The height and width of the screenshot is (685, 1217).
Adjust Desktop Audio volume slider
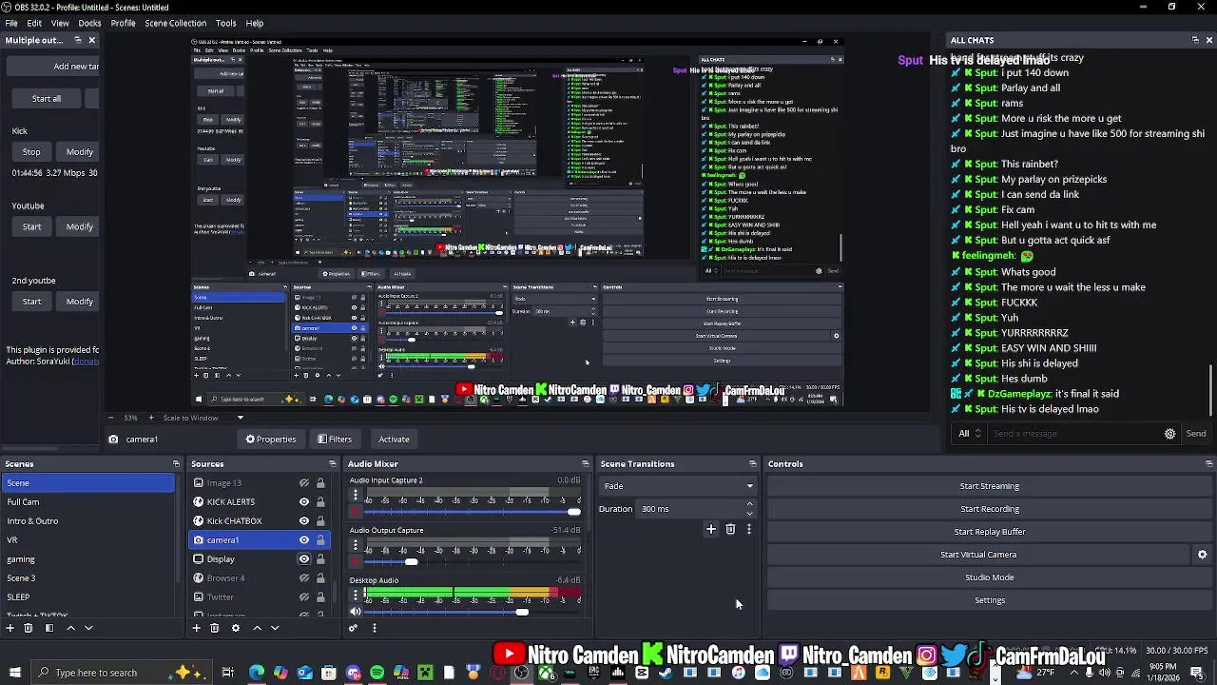pyautogui.click(x=522, y=612)
